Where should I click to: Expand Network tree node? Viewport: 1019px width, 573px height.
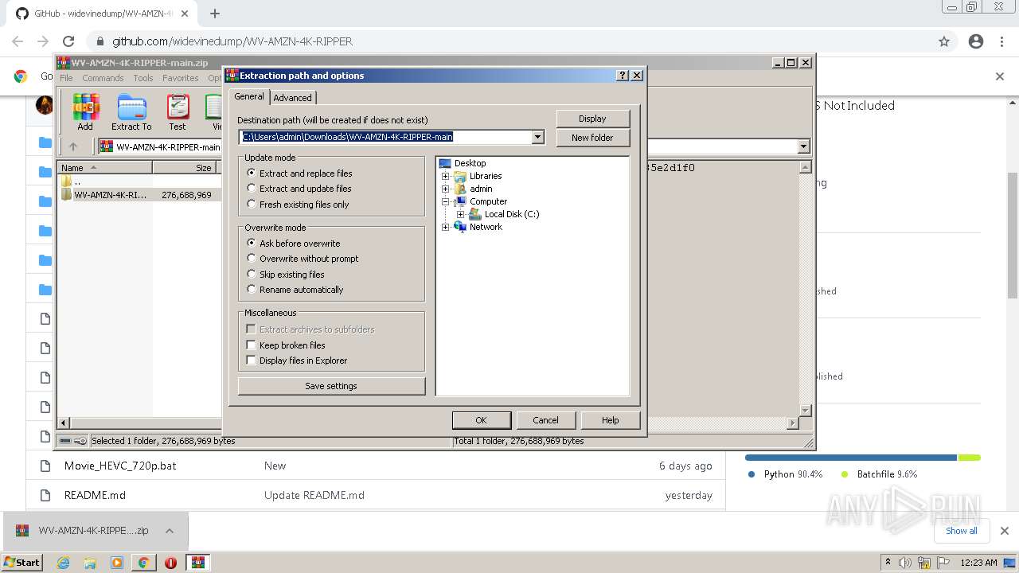pyautogui.click(x=445, y=227)
